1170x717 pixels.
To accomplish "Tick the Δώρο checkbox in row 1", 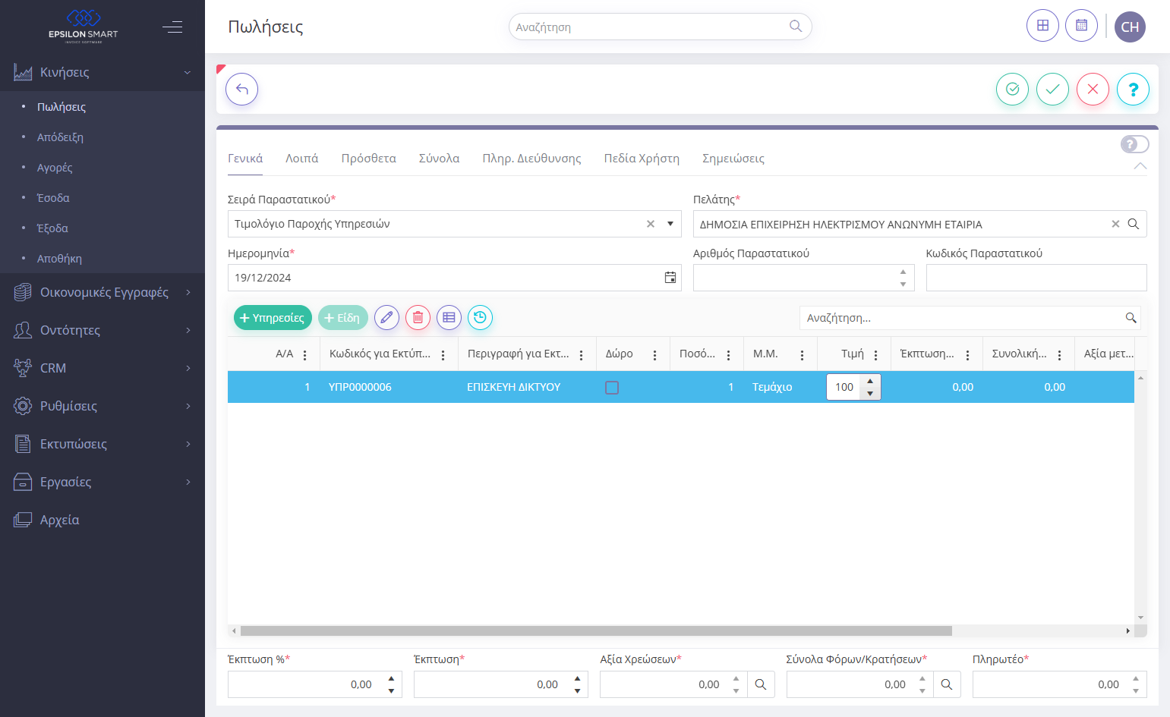I will tap(612, 387).
